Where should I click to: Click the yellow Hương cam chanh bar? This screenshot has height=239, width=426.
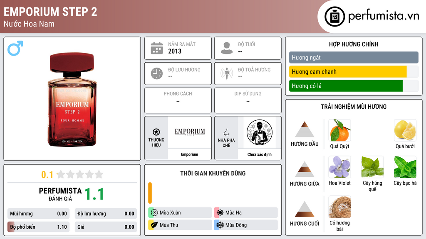coord(348,72)
